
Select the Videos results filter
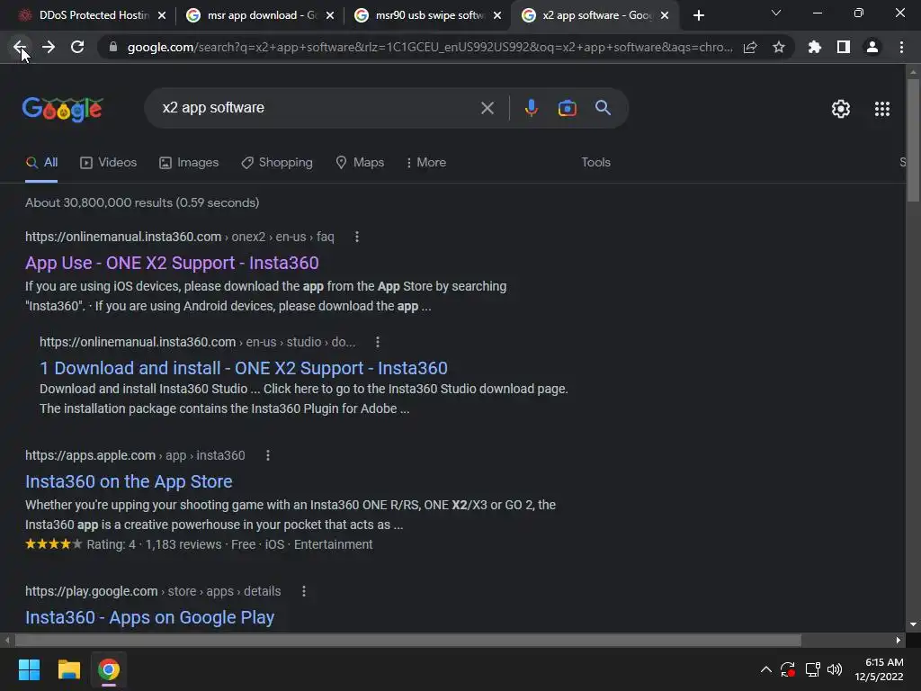tap(109, 162)
